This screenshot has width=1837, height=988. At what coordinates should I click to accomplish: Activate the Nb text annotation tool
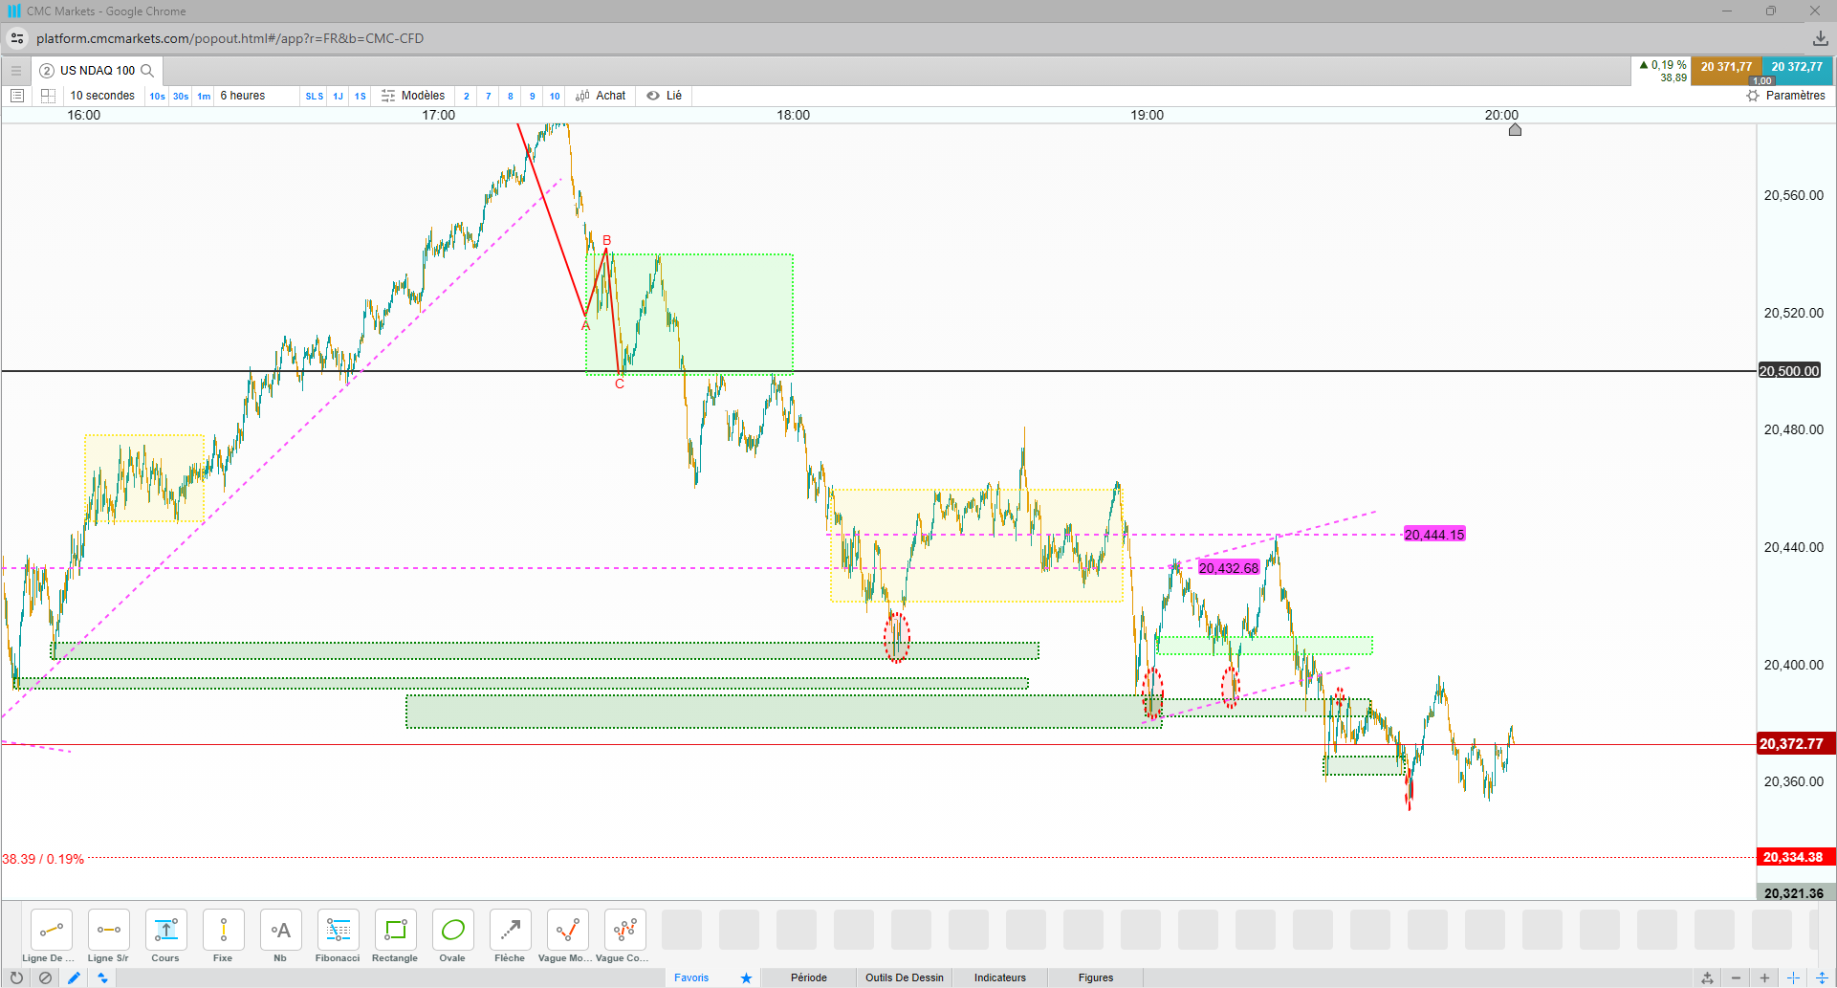pos(280,936)
